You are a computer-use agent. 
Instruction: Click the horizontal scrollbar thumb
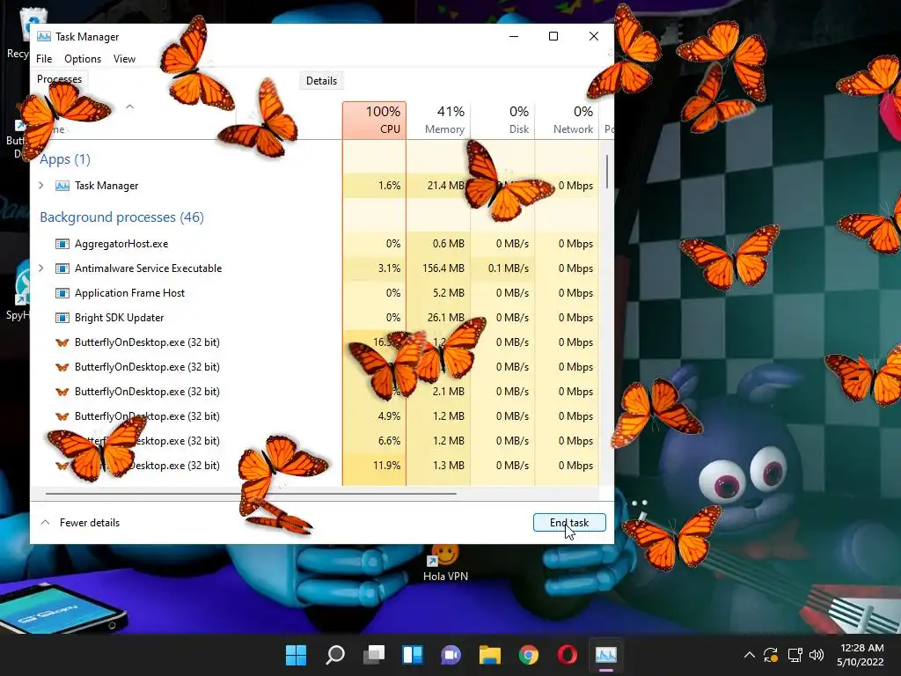click(x=251, y=493)
